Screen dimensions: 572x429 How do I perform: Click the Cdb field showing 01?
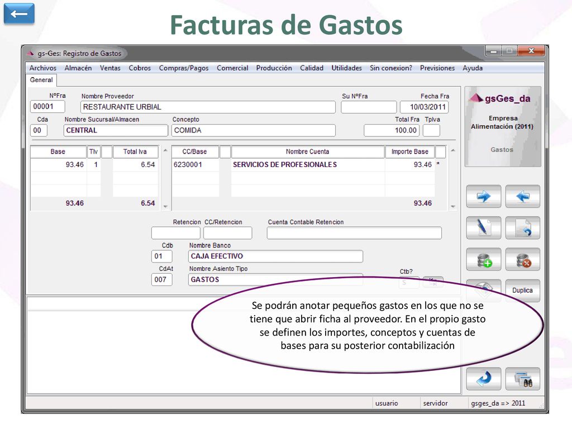(x=161, y=256)
